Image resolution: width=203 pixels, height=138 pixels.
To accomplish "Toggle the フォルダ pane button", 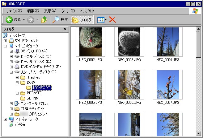I will click(82, 20).
